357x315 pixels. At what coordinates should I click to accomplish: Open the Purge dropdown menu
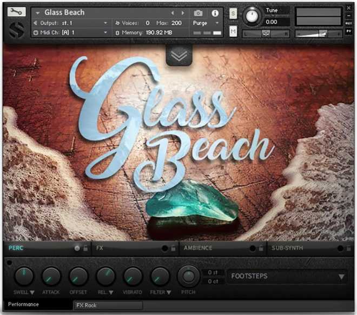[206, 23]
